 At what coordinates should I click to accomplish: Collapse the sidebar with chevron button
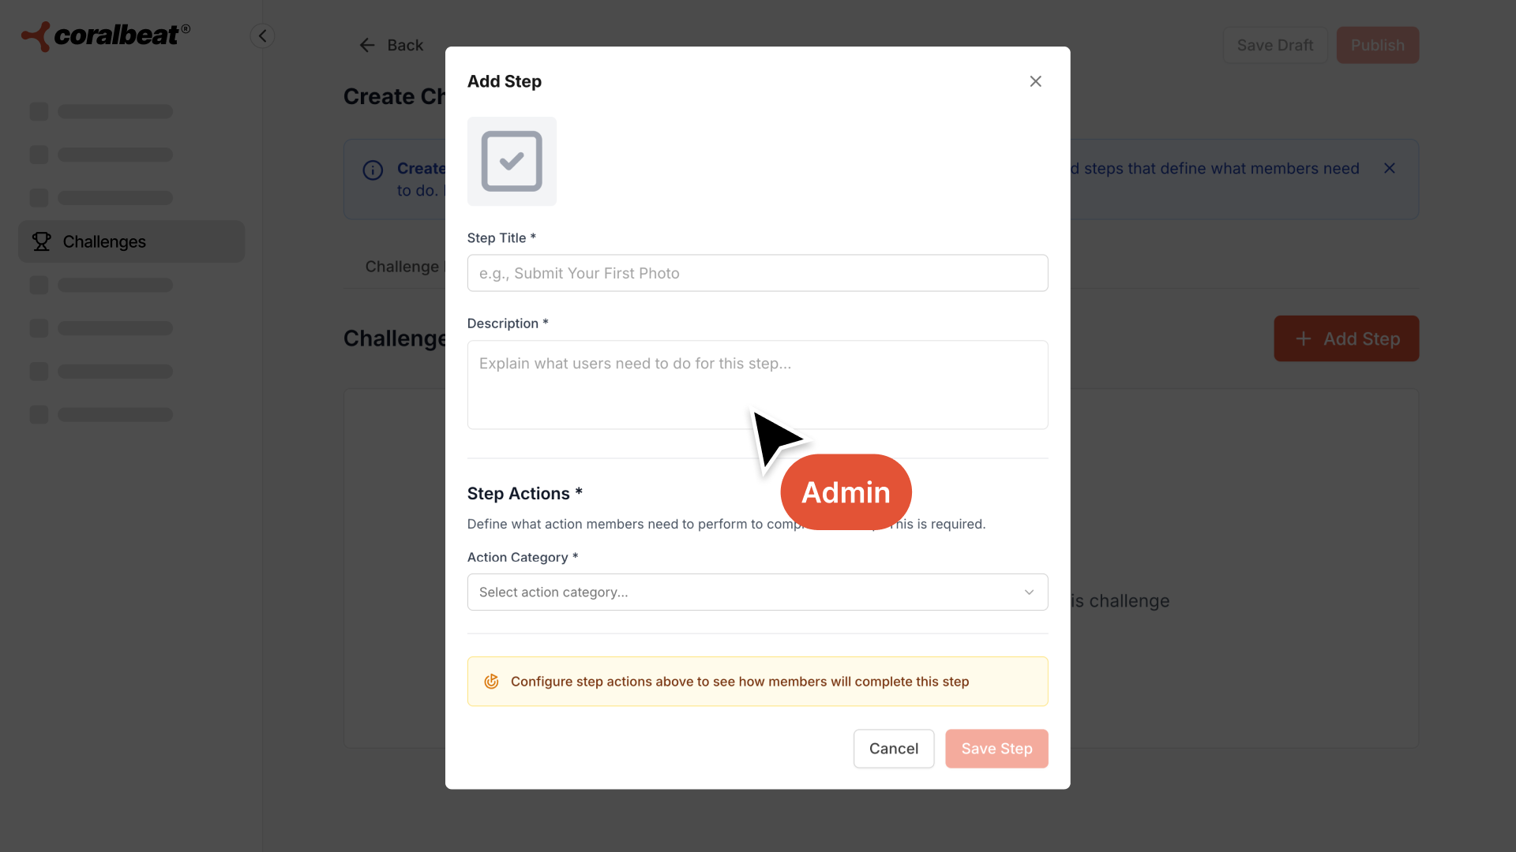point(262,35)
